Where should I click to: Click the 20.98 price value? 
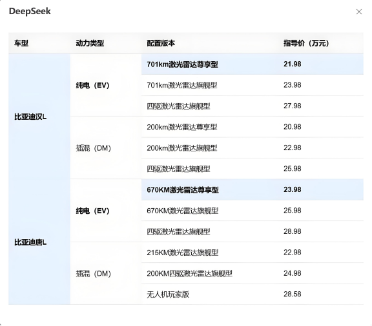tap(293, 127)
